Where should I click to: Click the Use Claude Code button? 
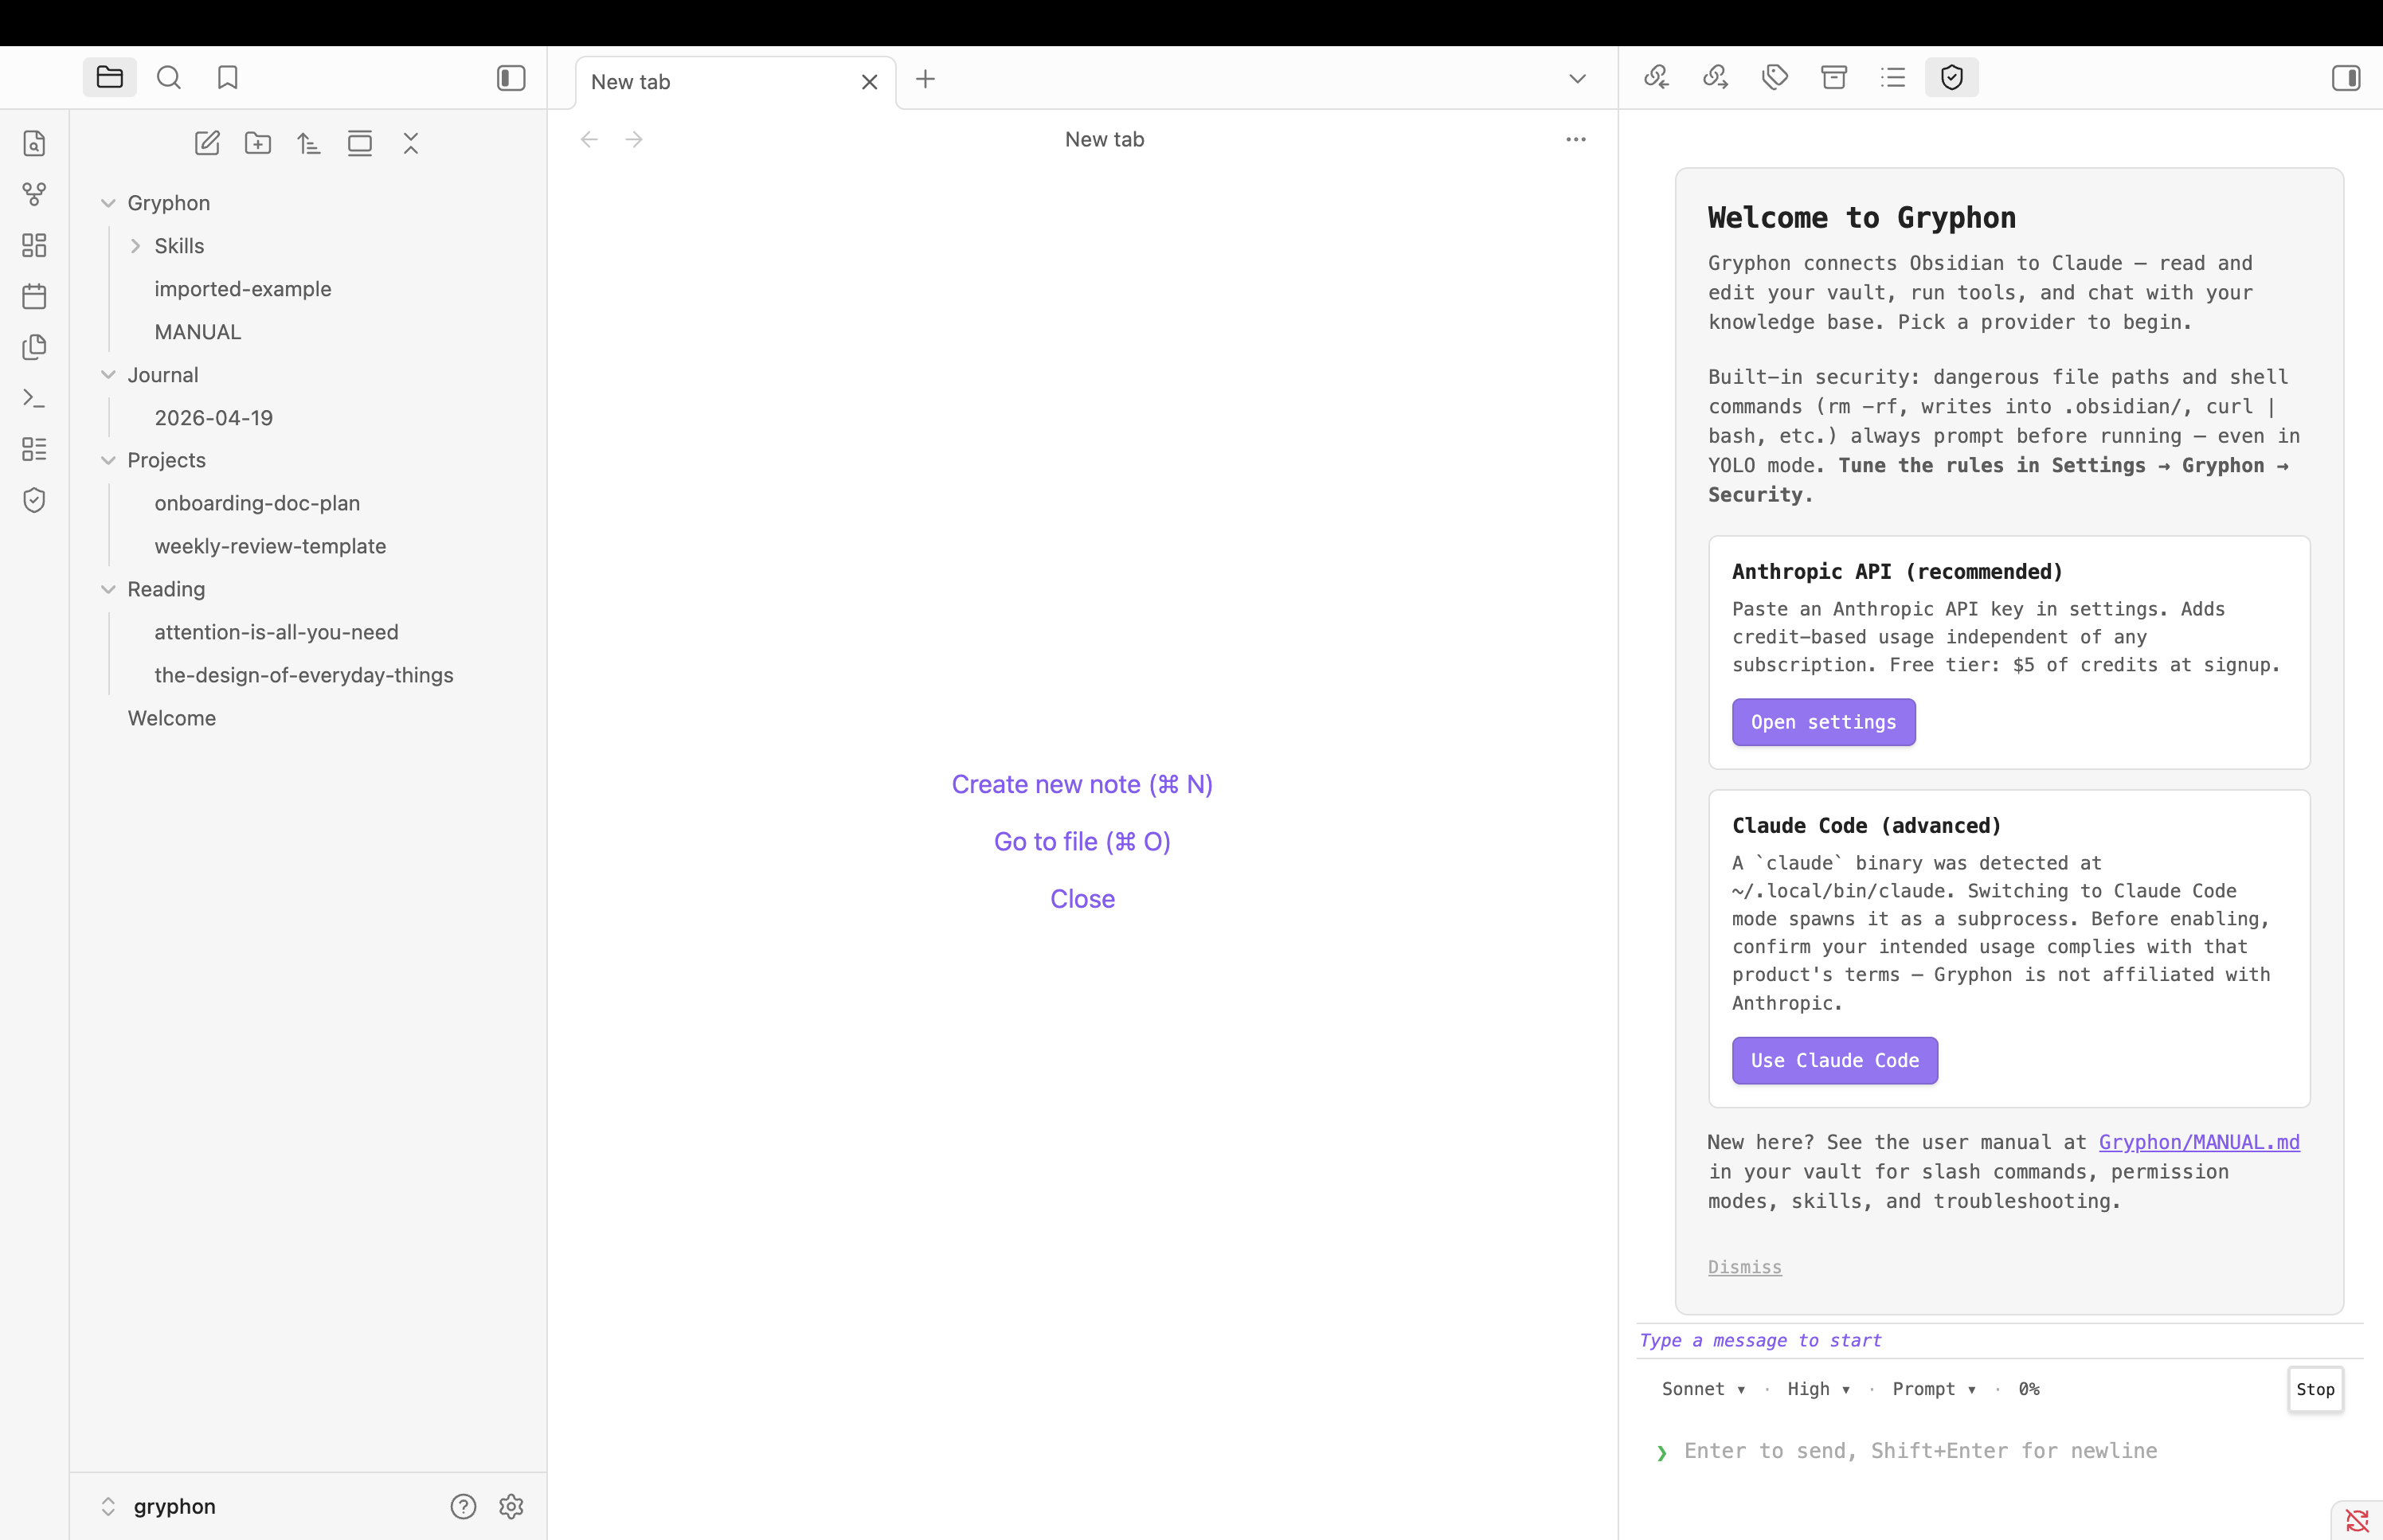click(x=1835, y=1061)
